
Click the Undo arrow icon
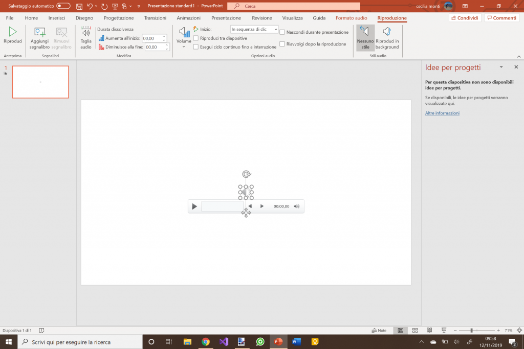pos(90,6)
